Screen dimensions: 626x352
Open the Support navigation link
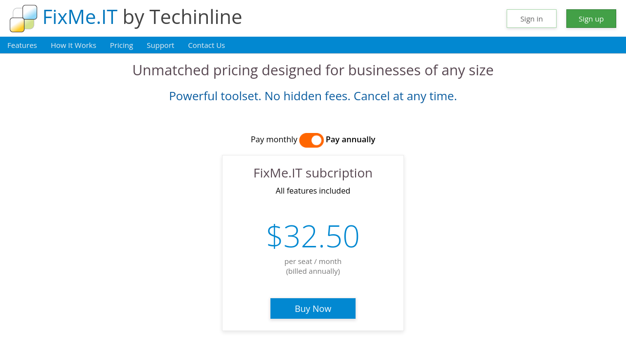point(160,45)
